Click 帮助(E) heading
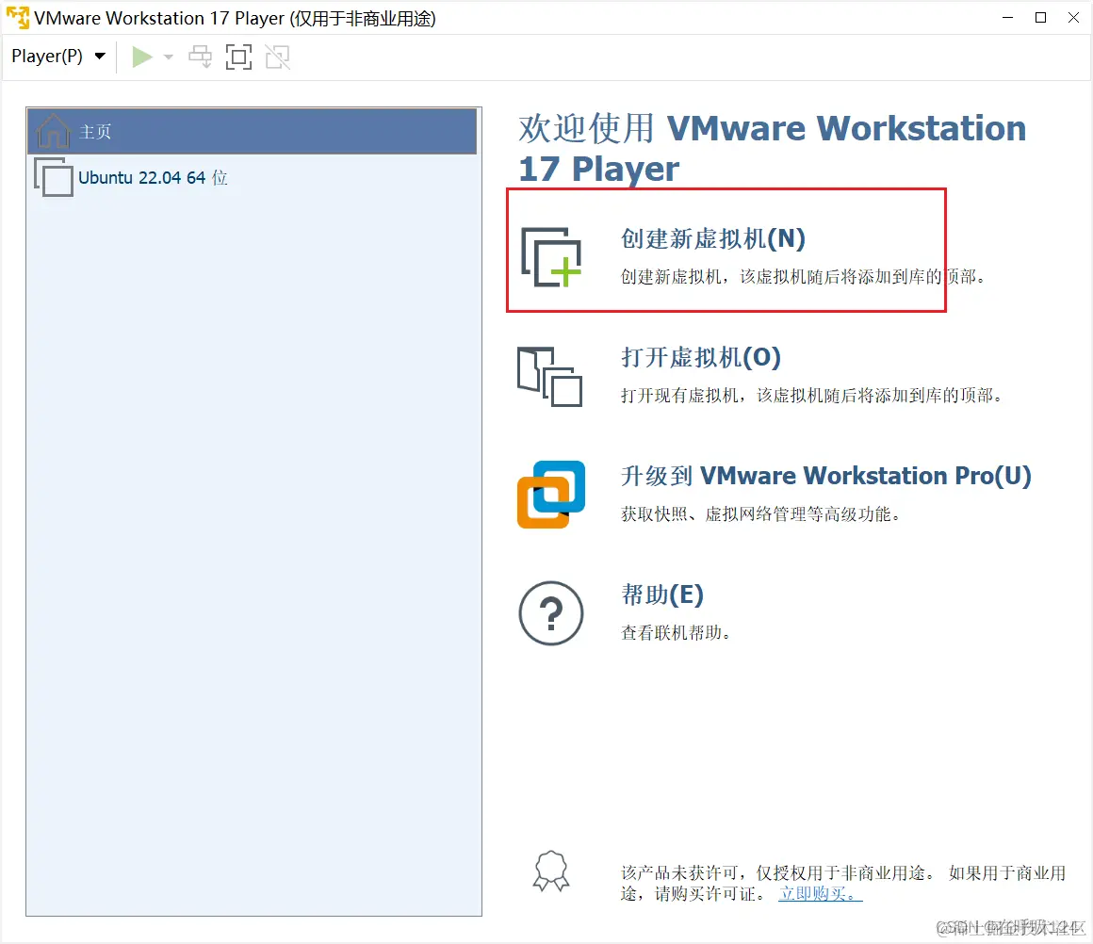1093x944 pixels. click(x=662, y=594)
